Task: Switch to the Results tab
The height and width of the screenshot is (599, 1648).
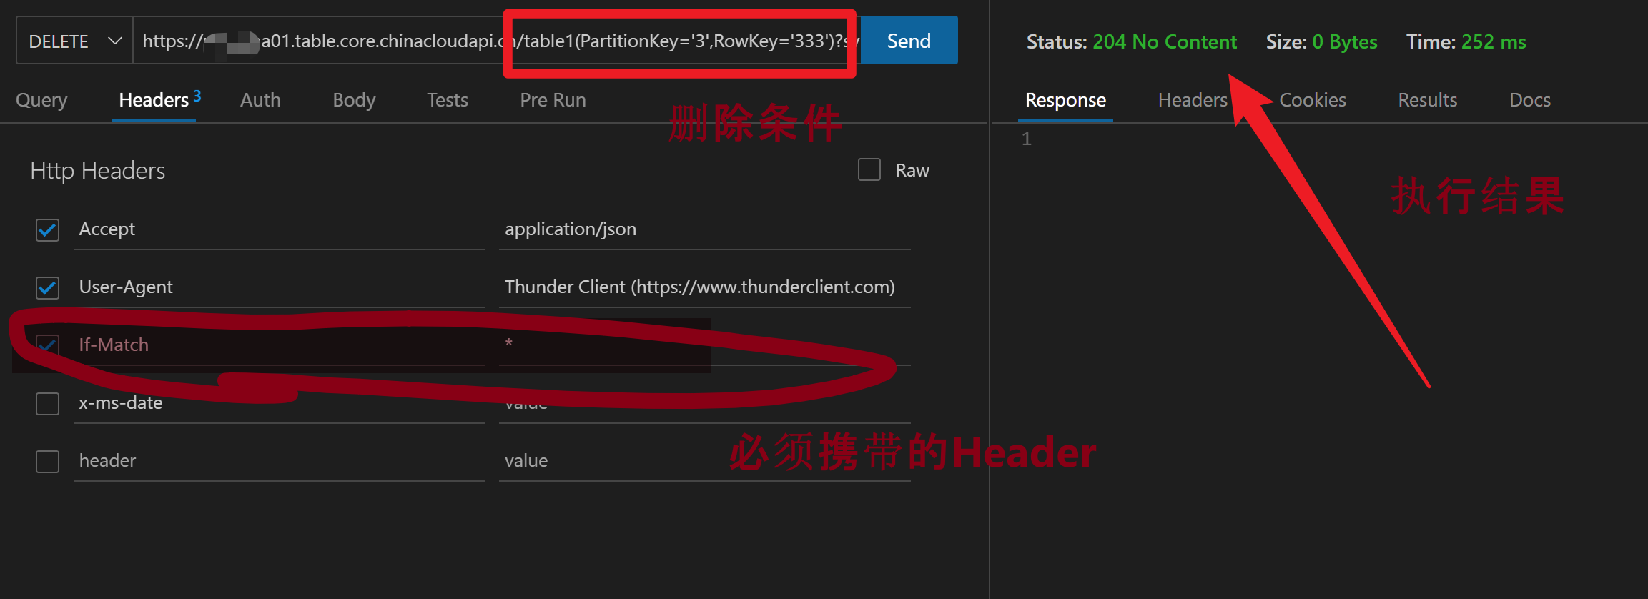Action: coord(1427,100)
